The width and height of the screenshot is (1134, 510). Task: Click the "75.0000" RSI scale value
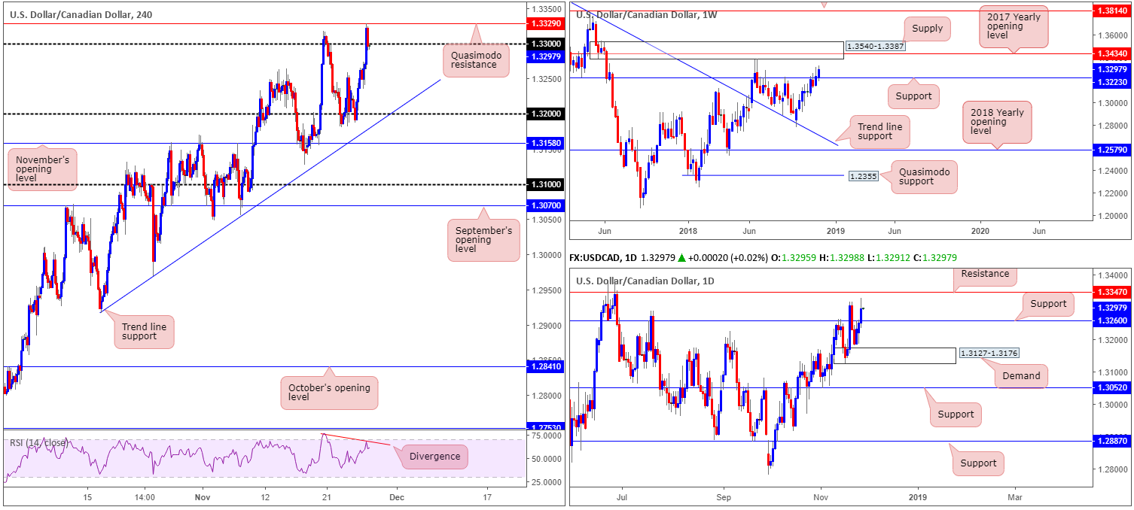545,436
